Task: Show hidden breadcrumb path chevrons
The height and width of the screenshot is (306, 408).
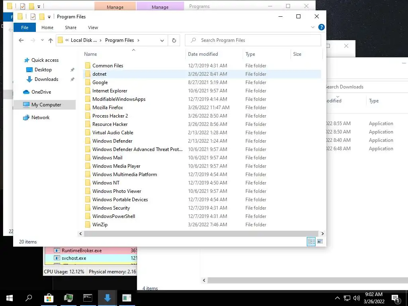Action: tap(67, 40)
